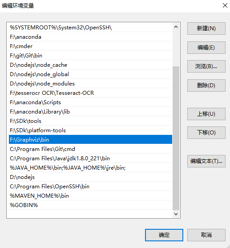Delete entry with 删除(D) button
The width and height of the screenshot is (230, 248).
point(206,85)
